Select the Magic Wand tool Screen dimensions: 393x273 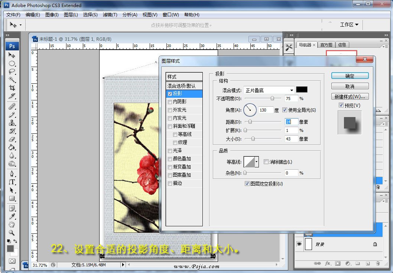click(x=12, y=80)
